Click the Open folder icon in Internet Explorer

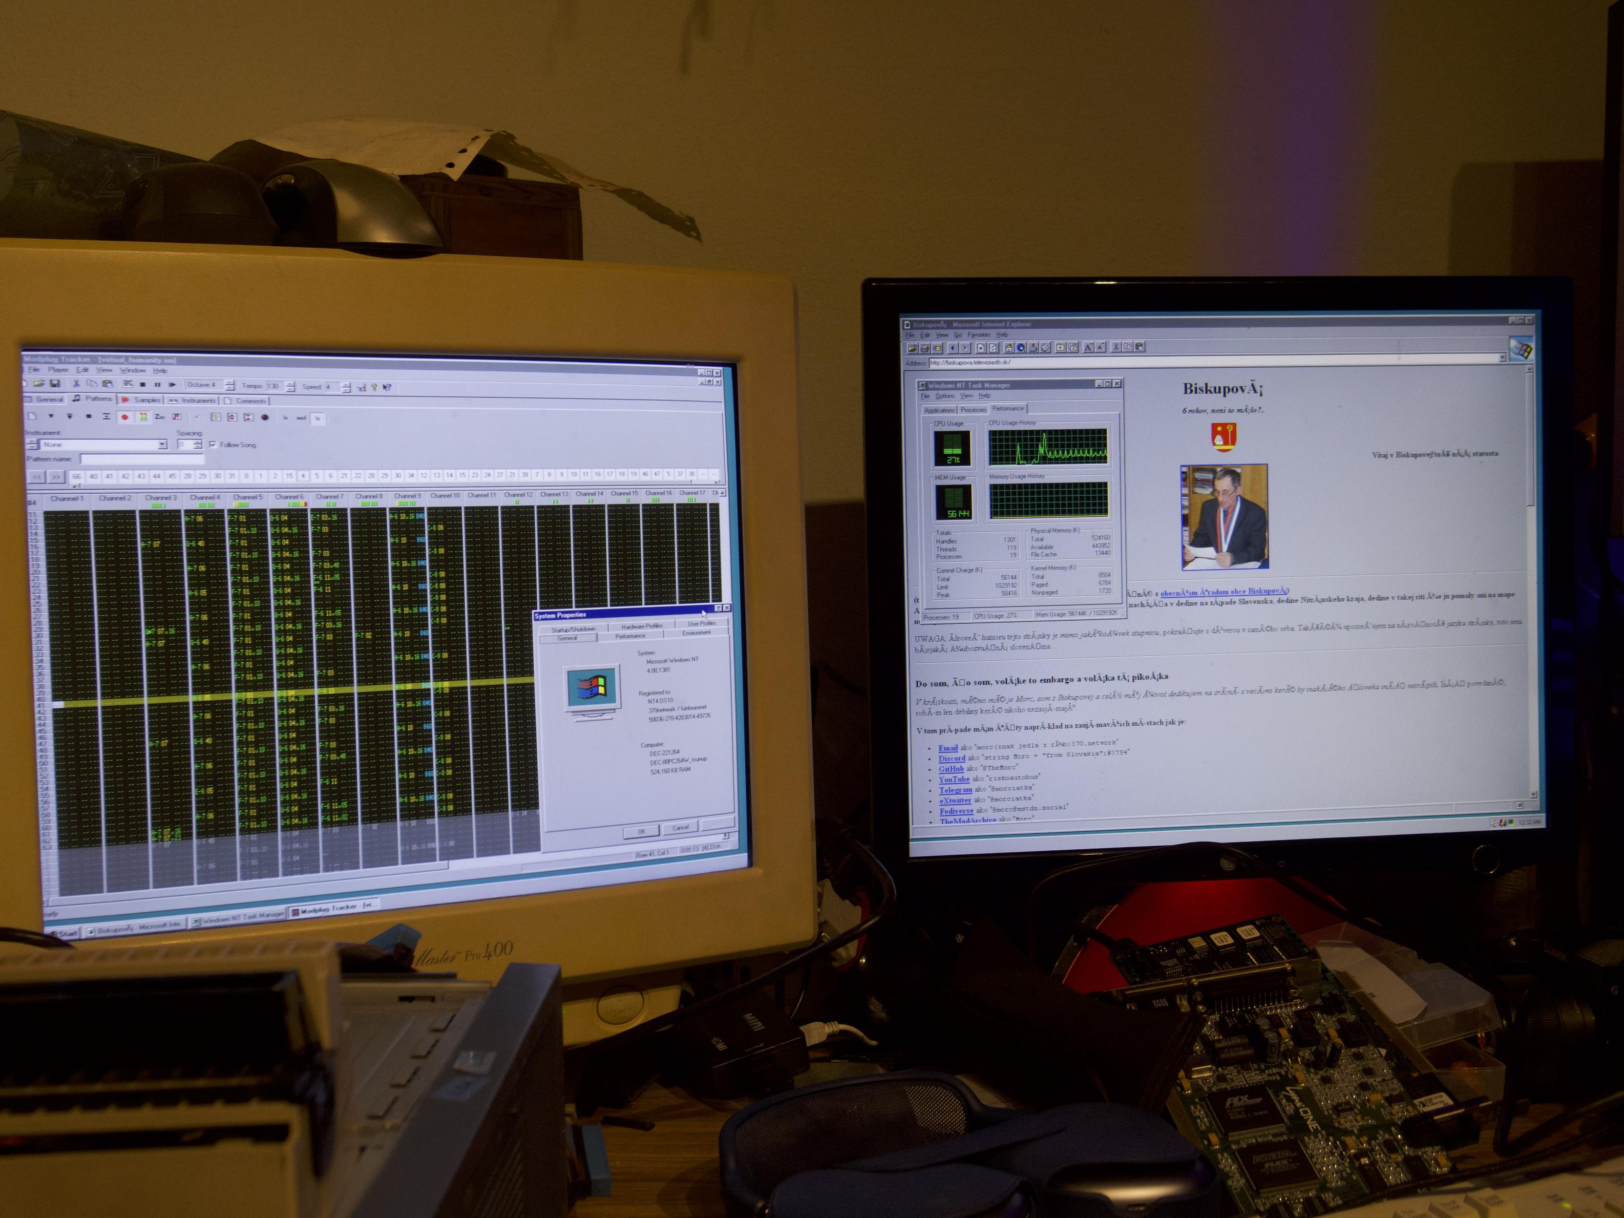pos(913,348)
